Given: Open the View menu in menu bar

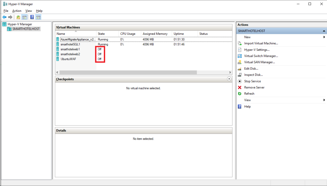Looking at the screenshot, I should click(x=28, y=11).
